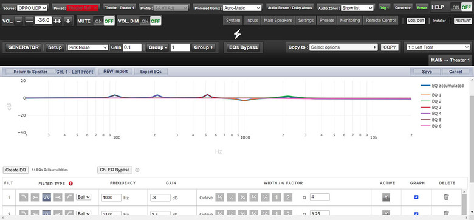474x220 pixels.
Task: Click the GENERATOR button
Action: pos(23,47)
